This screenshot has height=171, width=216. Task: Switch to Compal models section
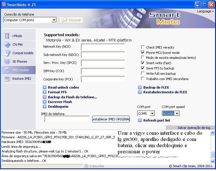19,53
